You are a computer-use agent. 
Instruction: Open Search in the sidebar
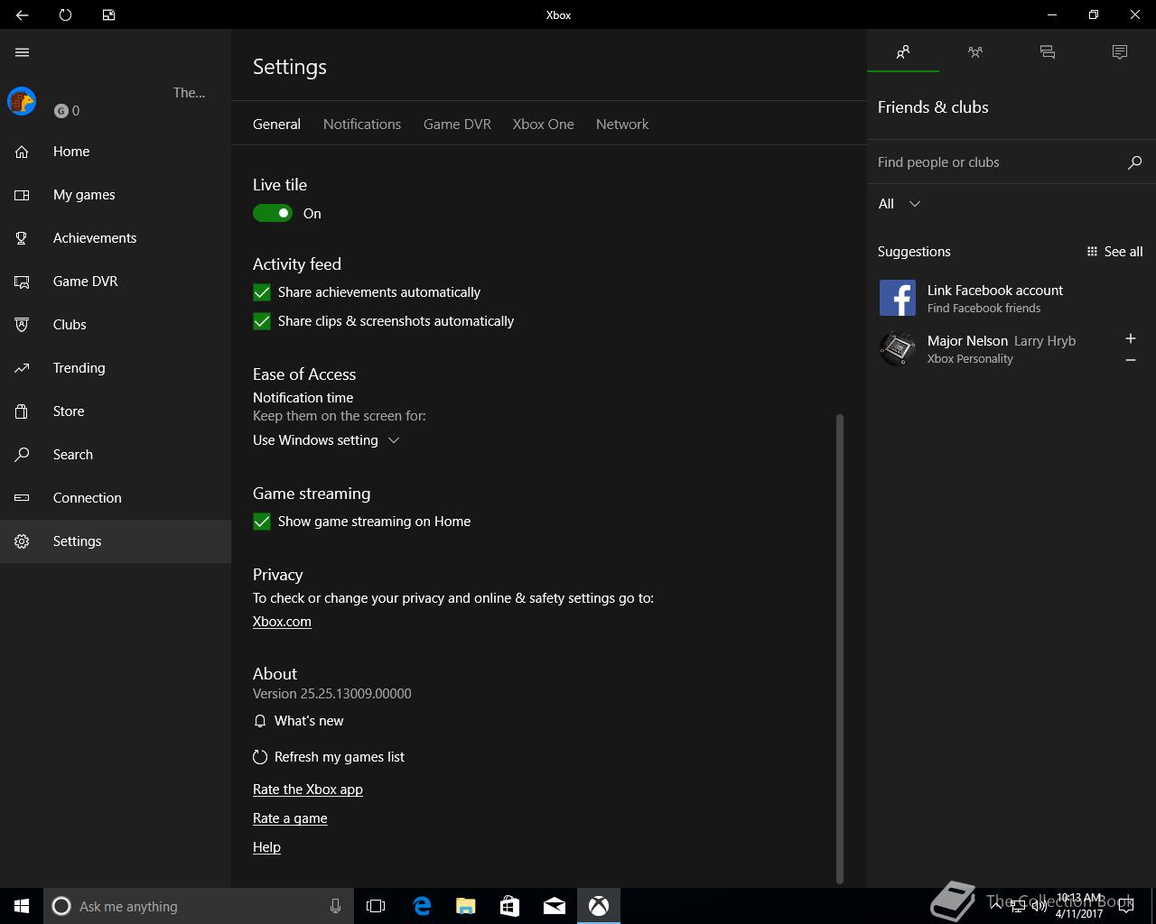116,455
